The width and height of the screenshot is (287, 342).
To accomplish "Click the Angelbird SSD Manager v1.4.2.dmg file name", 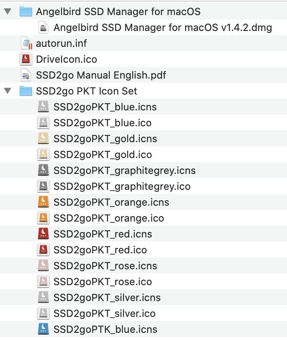I will (163, 28).
